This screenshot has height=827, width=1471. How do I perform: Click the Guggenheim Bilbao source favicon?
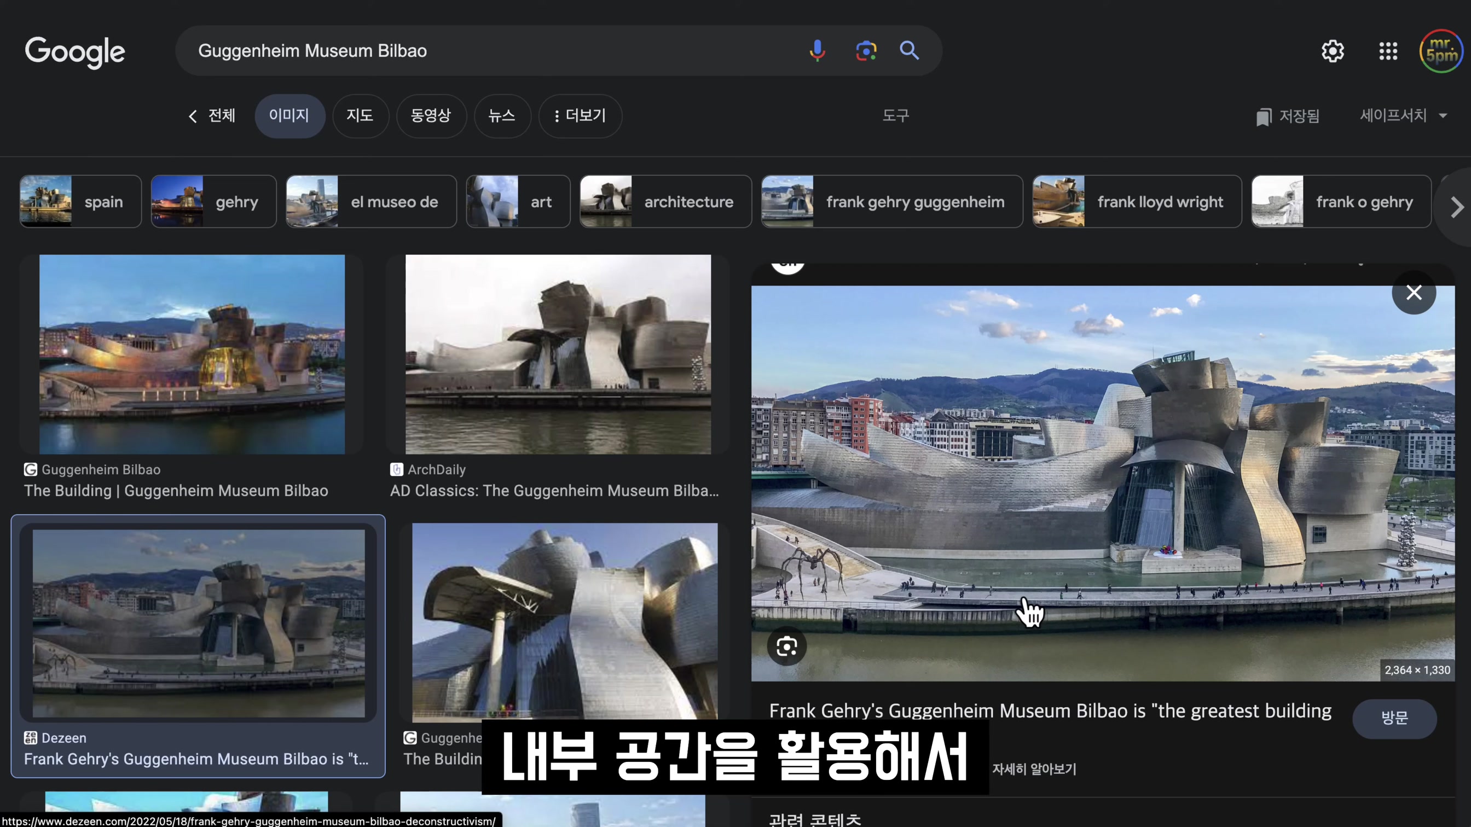(x=30, y=469)
